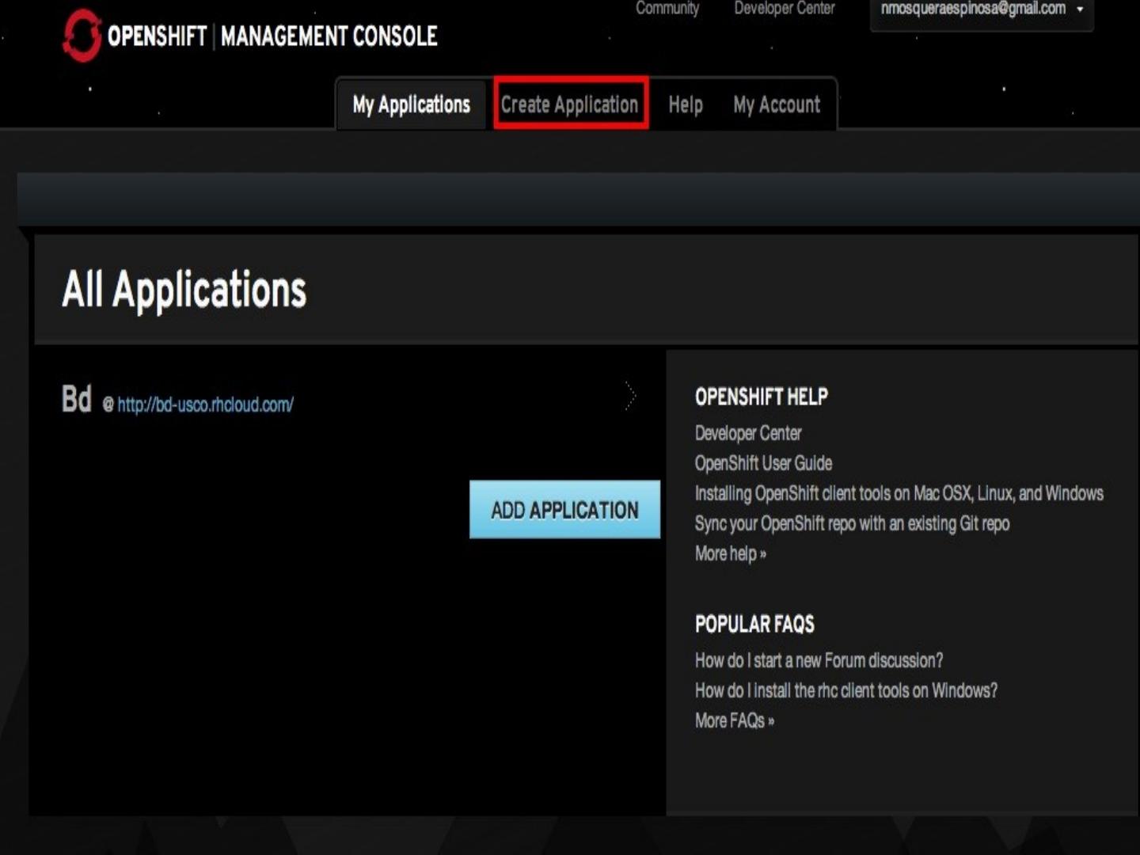Click the POPULAR FAQS heading
1140x855 pixels.
754,624
